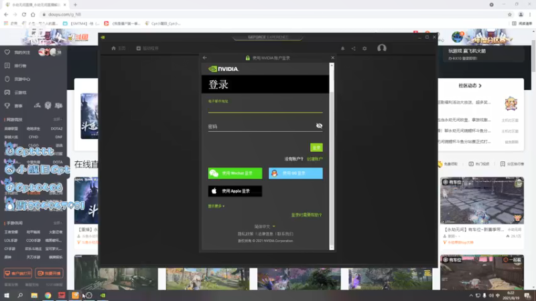Click Chrome back arrow

pyautogui.click(x=6, y=14)
